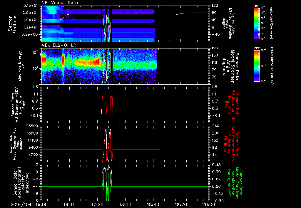Click the '0.00' acceleration axis tick

pos(216,187)
